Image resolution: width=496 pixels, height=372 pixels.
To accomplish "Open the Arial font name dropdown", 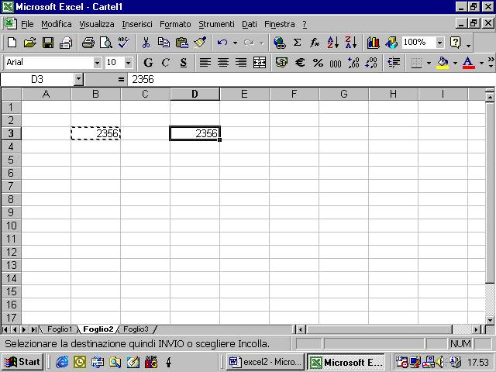I will pos(97,63).
